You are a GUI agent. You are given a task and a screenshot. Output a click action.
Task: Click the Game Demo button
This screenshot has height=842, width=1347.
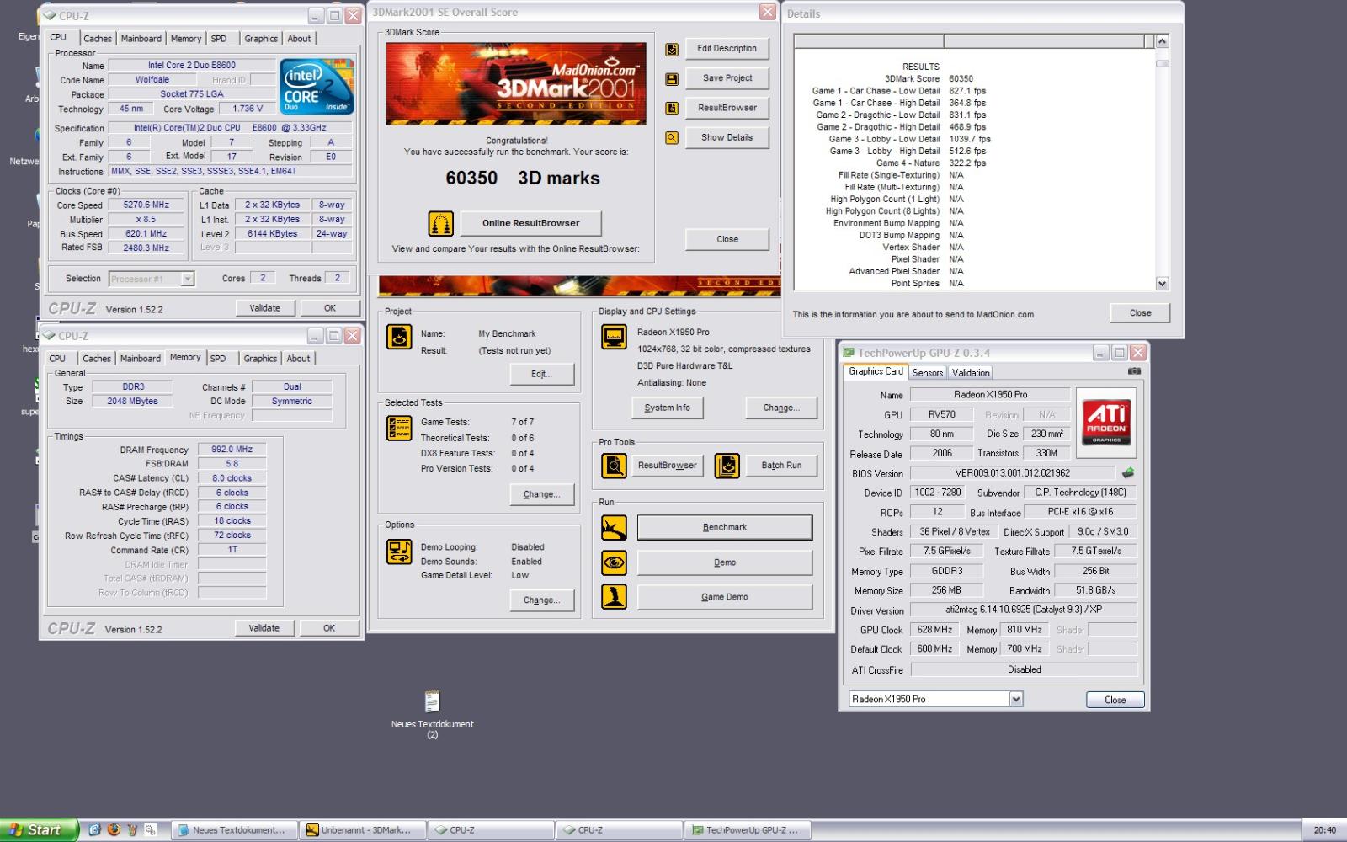tap(725, 597)
